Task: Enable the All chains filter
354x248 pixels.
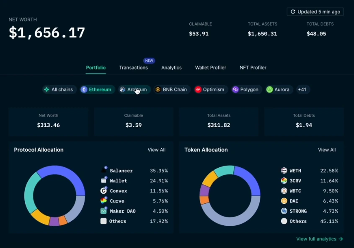Action: coord(46,89)
